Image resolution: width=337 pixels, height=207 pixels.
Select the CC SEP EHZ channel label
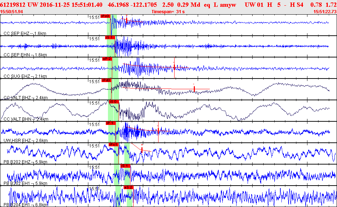[x=25, y=34]
